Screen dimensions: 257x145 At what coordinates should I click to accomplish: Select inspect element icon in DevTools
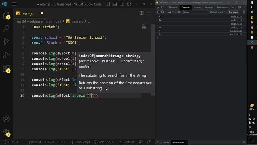click(158, 7)
